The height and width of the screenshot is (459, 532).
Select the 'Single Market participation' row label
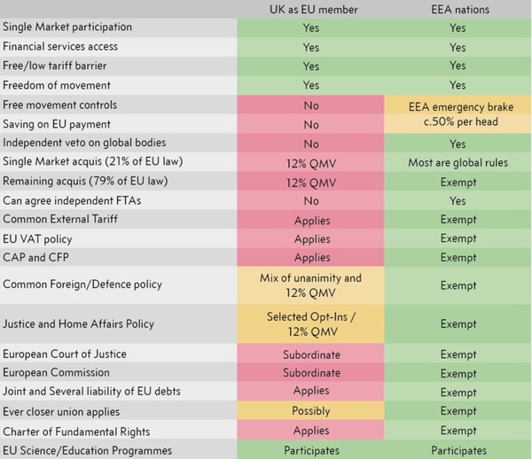click(x=67, y=27)
